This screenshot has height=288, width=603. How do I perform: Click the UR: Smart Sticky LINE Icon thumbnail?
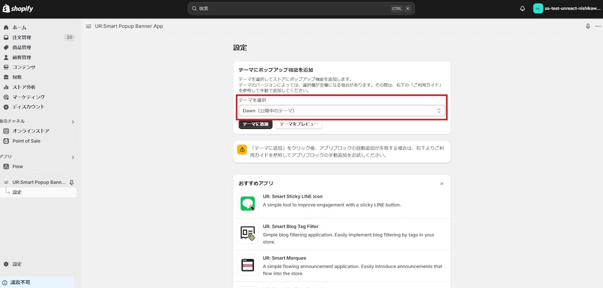pyautogui.click(x=248, y=203)
